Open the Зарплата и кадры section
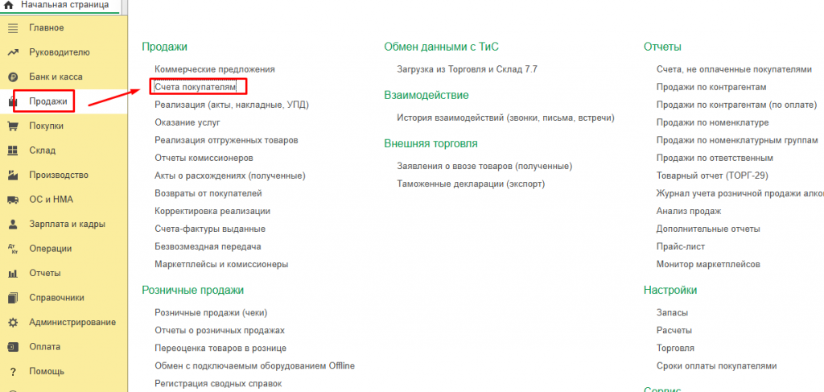Image resolution: width=824 pixels, height=392 pixels. (68, 225)
